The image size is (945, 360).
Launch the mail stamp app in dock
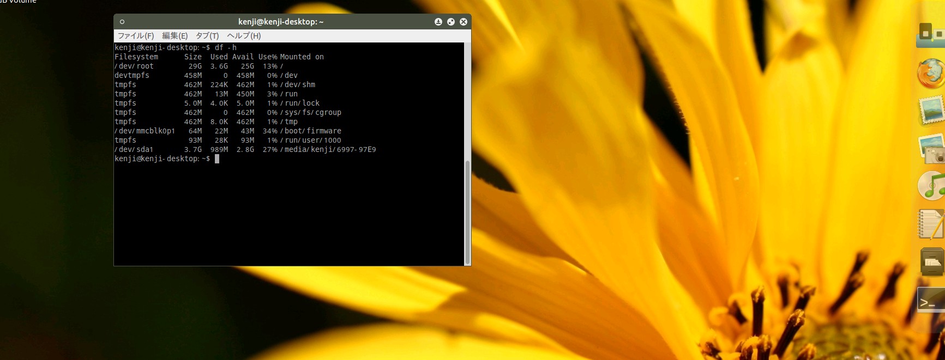coord(931,111)
